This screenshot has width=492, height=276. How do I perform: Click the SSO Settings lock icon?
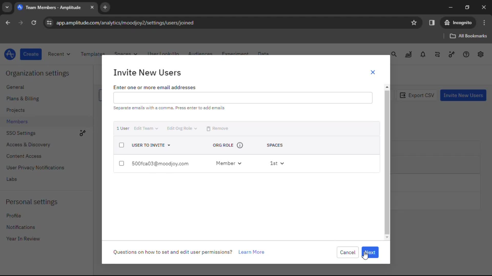click(83, 133)
